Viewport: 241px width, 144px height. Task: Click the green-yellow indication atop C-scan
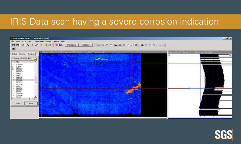[x=101, y=59]
